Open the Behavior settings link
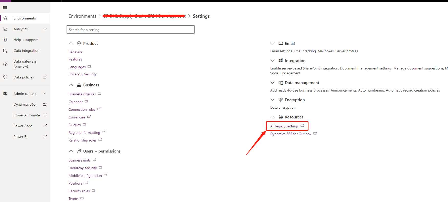448x202 pixels. (76, 52)
